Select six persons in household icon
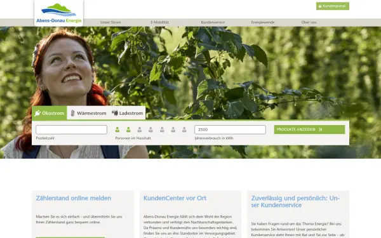The width and height of the screenshot is (381, 238). click(x=173, y=129)
